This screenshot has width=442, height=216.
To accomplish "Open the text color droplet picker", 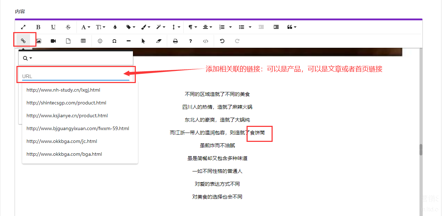I will click(x=115, y=27).
